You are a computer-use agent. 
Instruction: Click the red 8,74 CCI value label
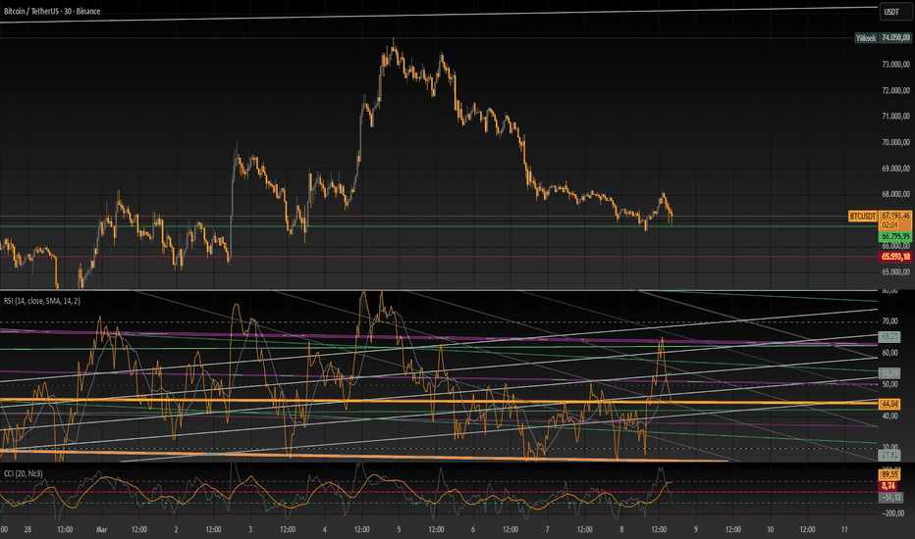[889, 486]
